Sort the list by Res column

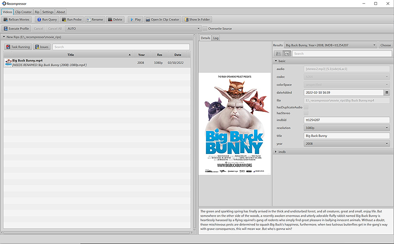point(160,54)
